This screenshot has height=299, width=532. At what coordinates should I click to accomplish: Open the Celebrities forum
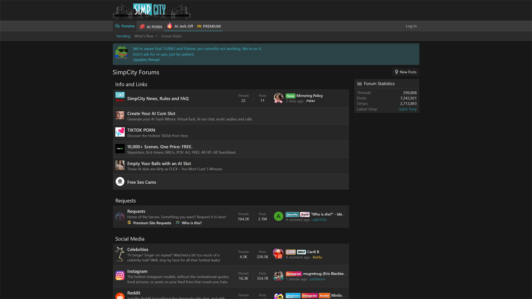[138, 250]
